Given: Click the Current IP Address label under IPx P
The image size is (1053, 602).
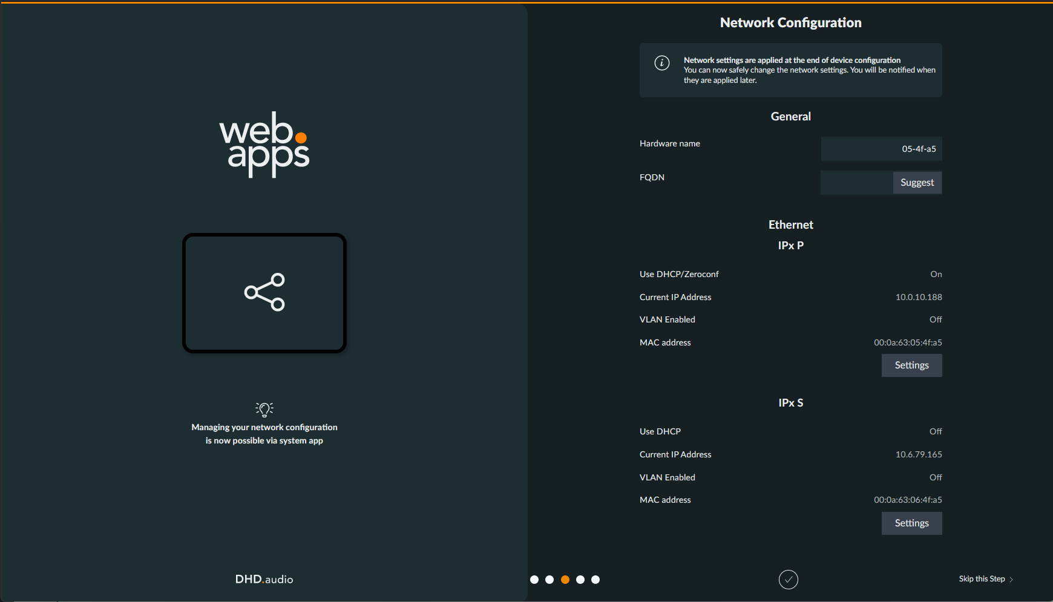Looking at the screenshot, I should (x=675, y=297).
